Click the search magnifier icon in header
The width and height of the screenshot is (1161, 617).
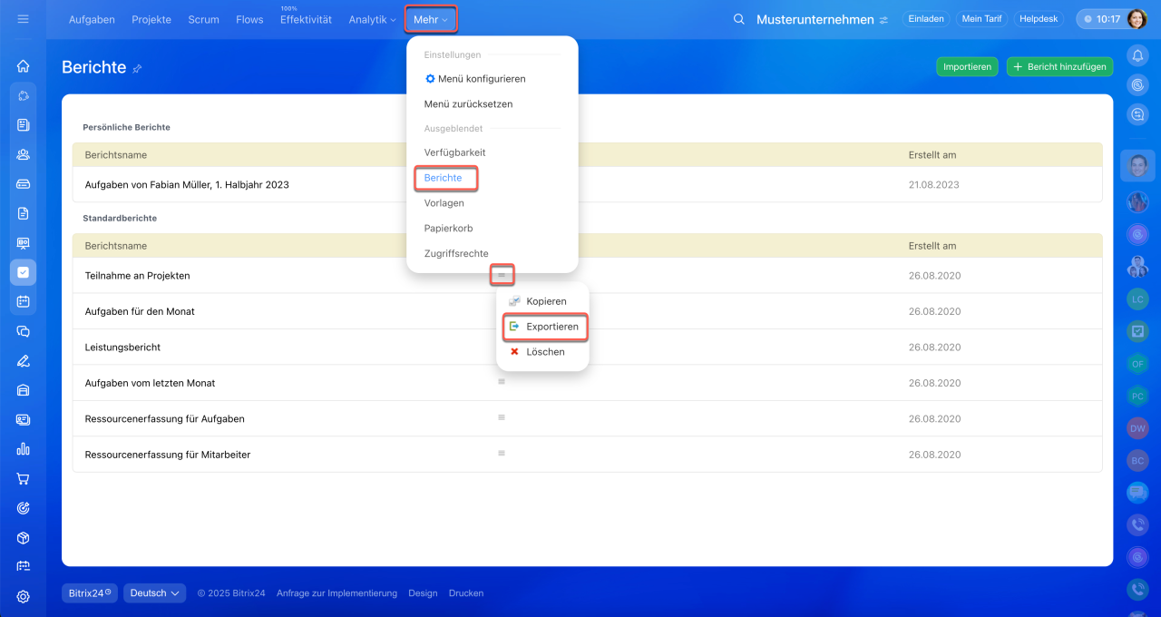pyautogui.click(x=739, y=19)
